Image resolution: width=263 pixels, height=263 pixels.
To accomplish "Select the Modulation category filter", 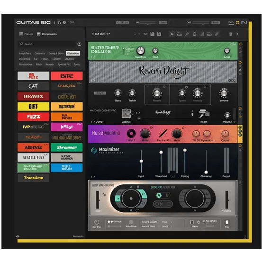I will 26,64.
